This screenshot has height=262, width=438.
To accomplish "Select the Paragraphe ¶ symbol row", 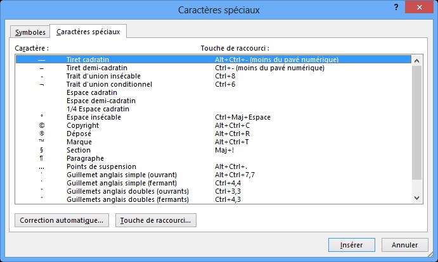I will click(x=84, y=158).
